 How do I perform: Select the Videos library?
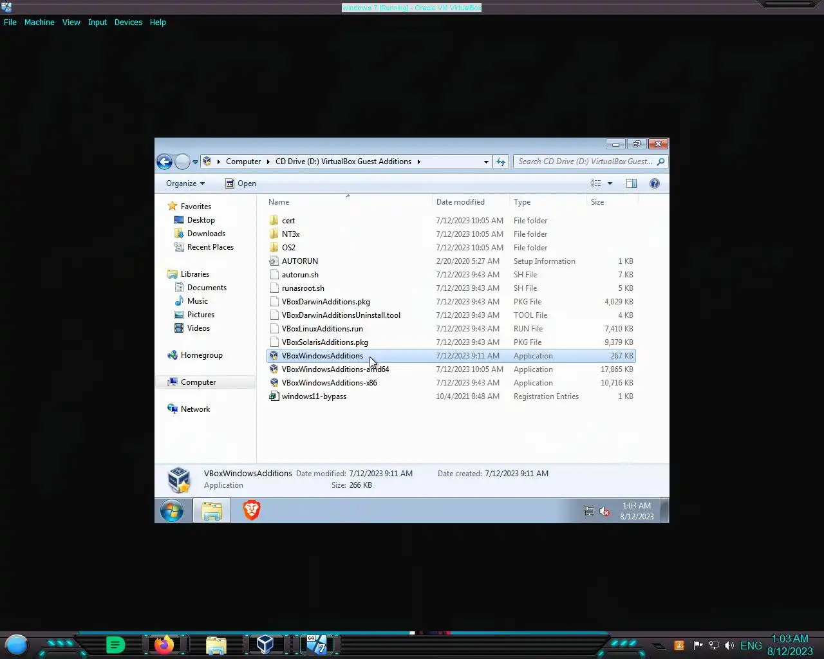[198, 328]
